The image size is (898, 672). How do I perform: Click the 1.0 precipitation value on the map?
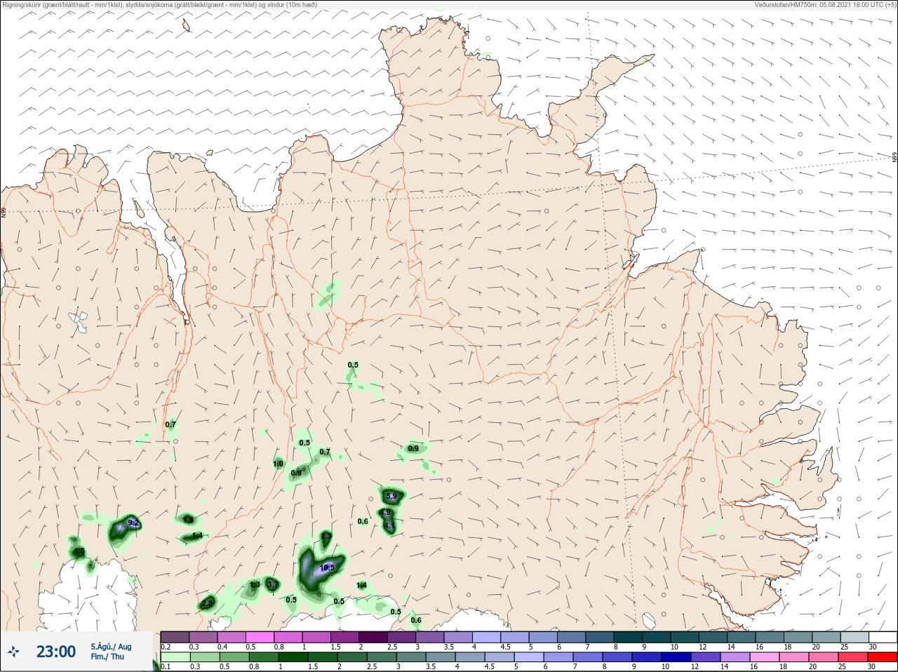pos(278,464)
